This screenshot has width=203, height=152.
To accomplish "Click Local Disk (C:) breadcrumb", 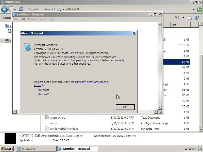I will [x=53, y=9].
